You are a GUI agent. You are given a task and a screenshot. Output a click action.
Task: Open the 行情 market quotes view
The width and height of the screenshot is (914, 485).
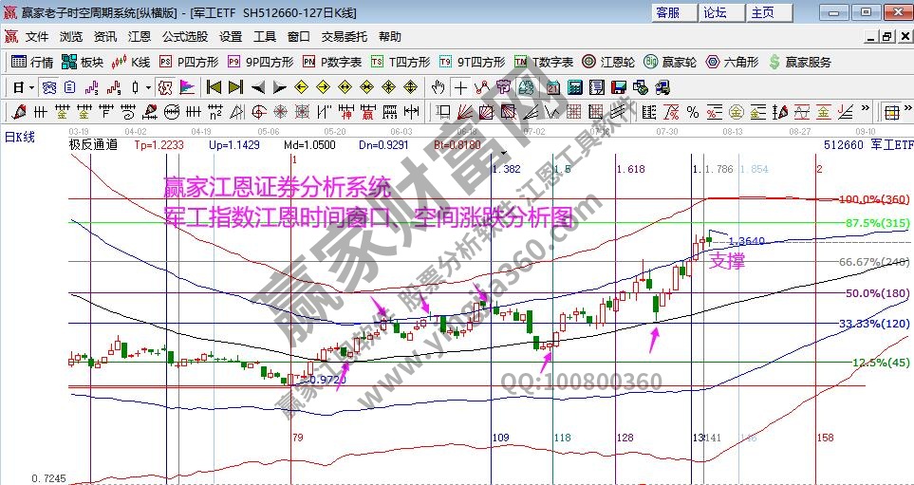32,62
